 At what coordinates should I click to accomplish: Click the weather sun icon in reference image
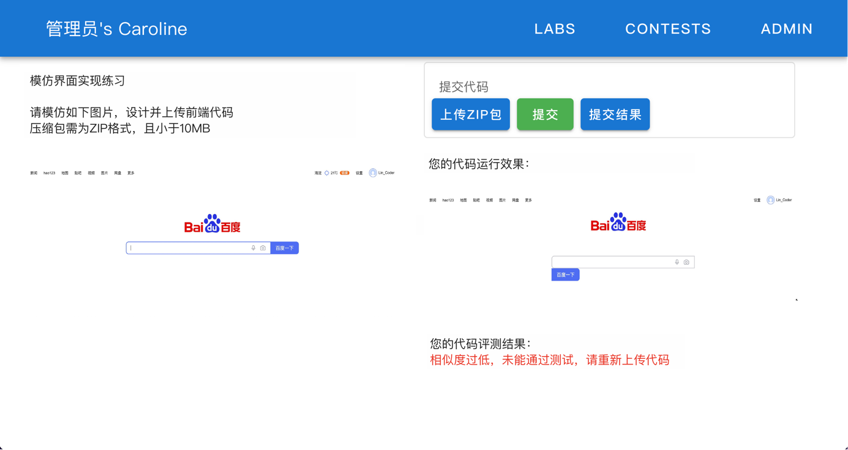coord(327,173)
